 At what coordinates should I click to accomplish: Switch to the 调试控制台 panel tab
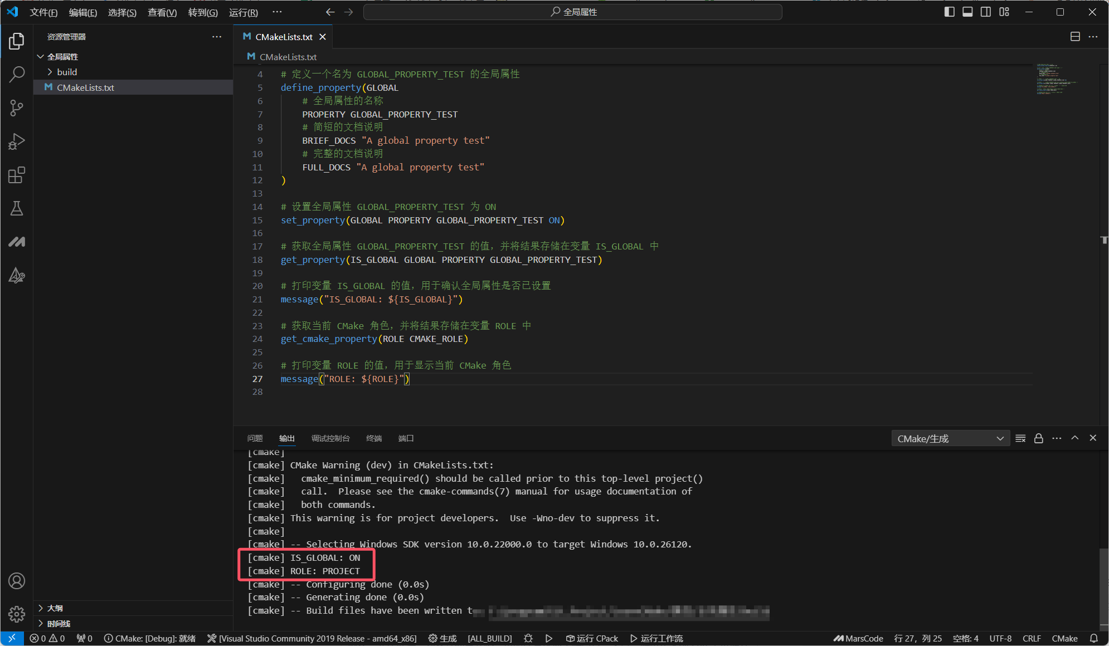coord(330,438)
